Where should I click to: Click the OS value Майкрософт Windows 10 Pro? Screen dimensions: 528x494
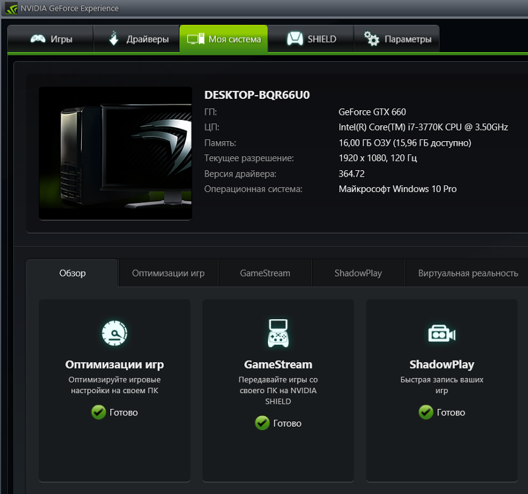(x=398, y=189)
